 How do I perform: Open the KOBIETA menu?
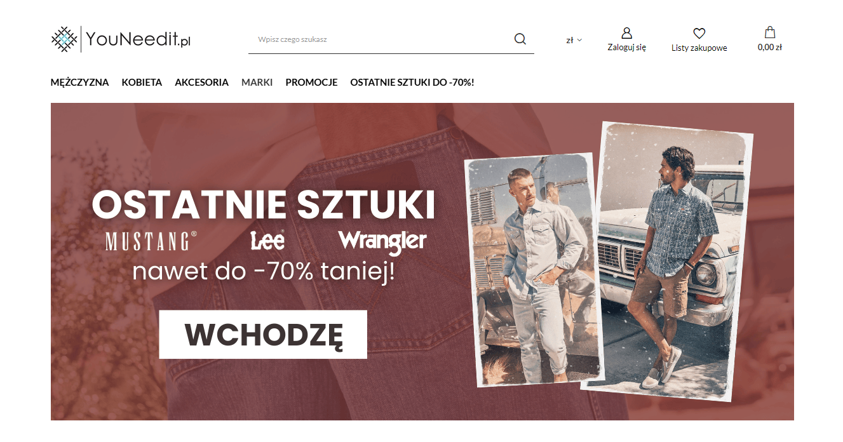142,83
